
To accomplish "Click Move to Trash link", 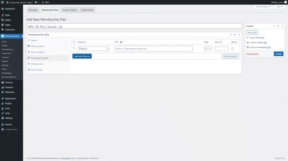I will pos(252,54).
